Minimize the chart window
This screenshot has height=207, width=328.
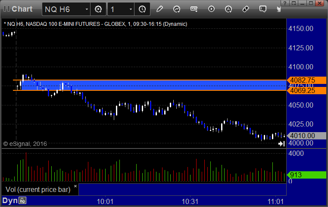click(302, 3)
